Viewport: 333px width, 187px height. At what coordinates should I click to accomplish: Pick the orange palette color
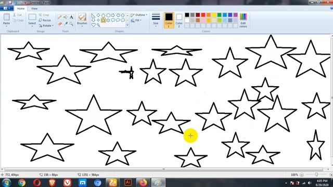pyautogui.click(x=209, y=15)
